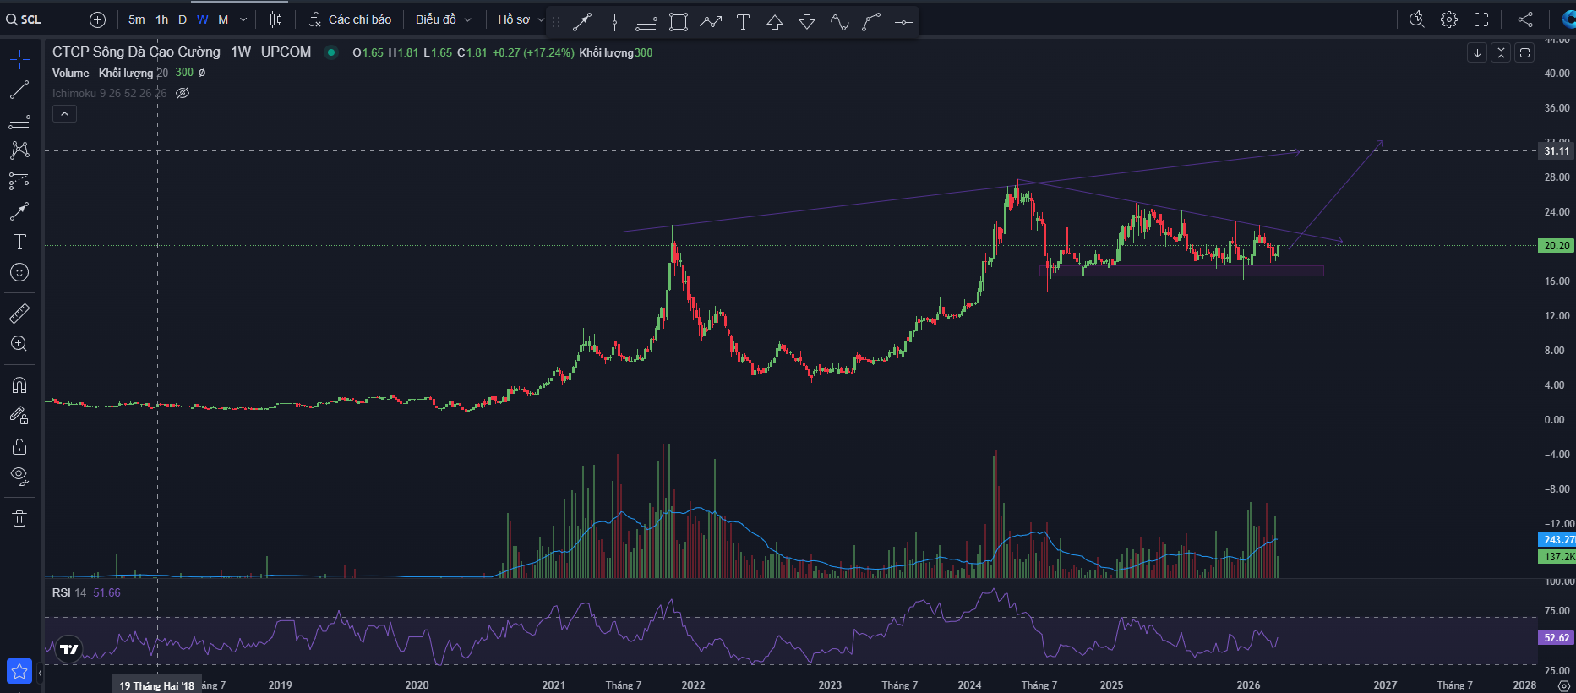This screenshot has height=693, width=1576.
Task: Pick the curve tool in the floating toolbar
Action: point(871,23)
